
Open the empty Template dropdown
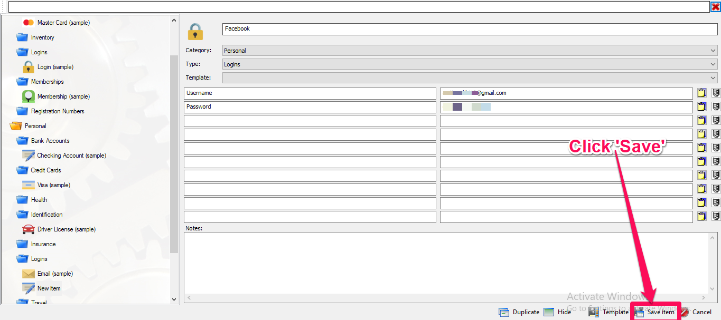[470, 78]
